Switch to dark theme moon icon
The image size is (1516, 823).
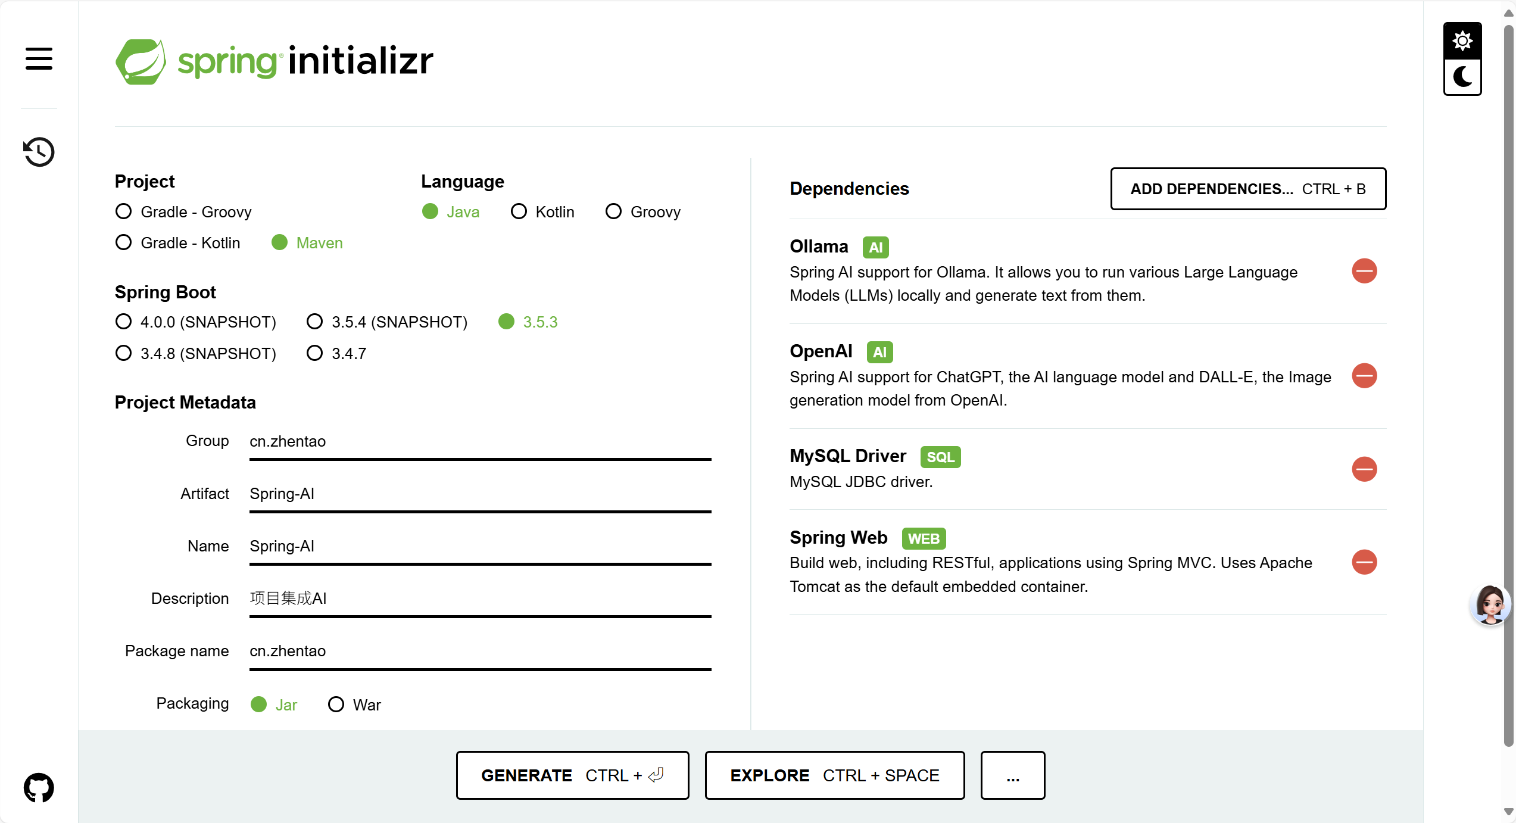coord(1462,77)
